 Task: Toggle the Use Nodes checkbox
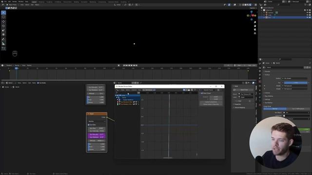click(x=38, y=83)
